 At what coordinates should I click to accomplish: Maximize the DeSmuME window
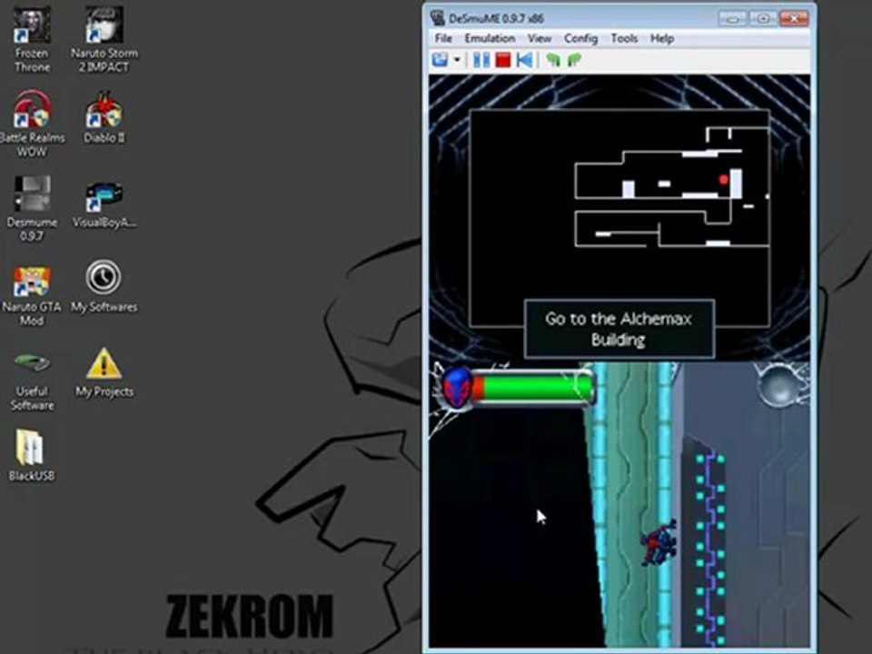763,18
